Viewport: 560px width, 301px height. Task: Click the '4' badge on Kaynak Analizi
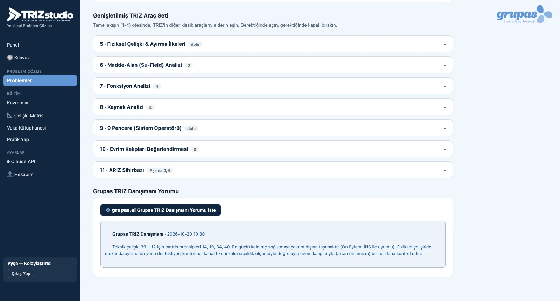(150, 107)
